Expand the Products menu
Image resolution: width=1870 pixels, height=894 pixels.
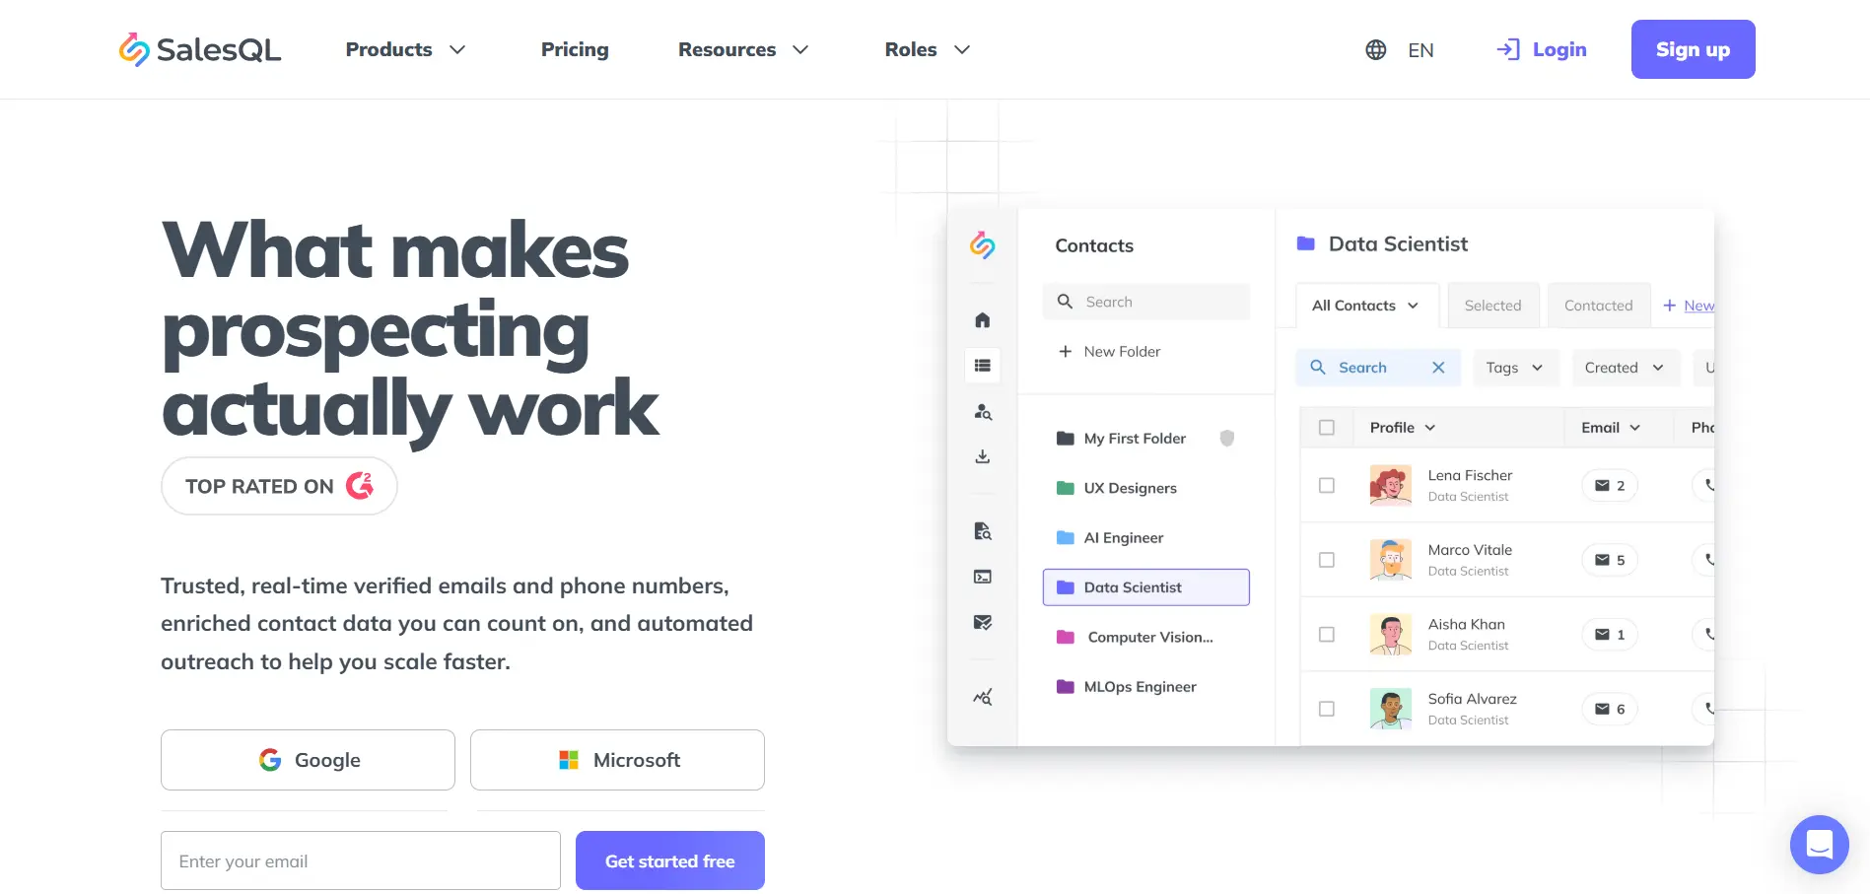click(405, 49)
